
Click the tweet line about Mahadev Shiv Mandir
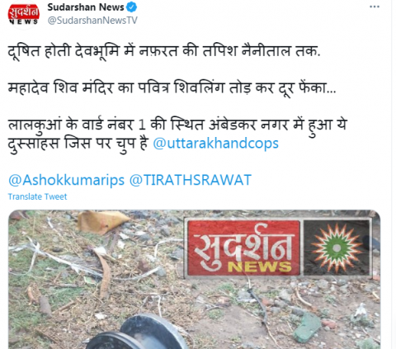(172, 88)
